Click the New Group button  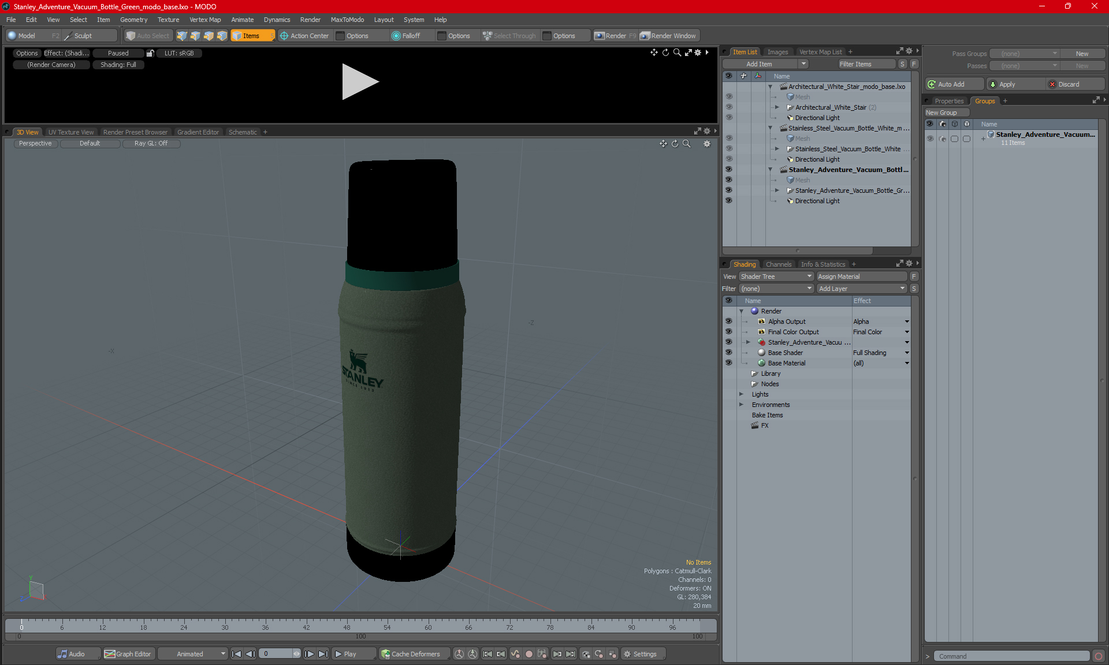pyautogui.click(x=946, y=113)
